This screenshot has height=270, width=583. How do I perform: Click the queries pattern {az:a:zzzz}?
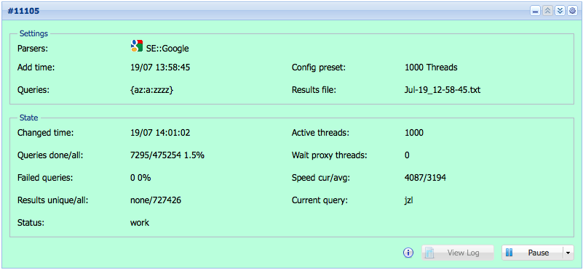[151, 90]
